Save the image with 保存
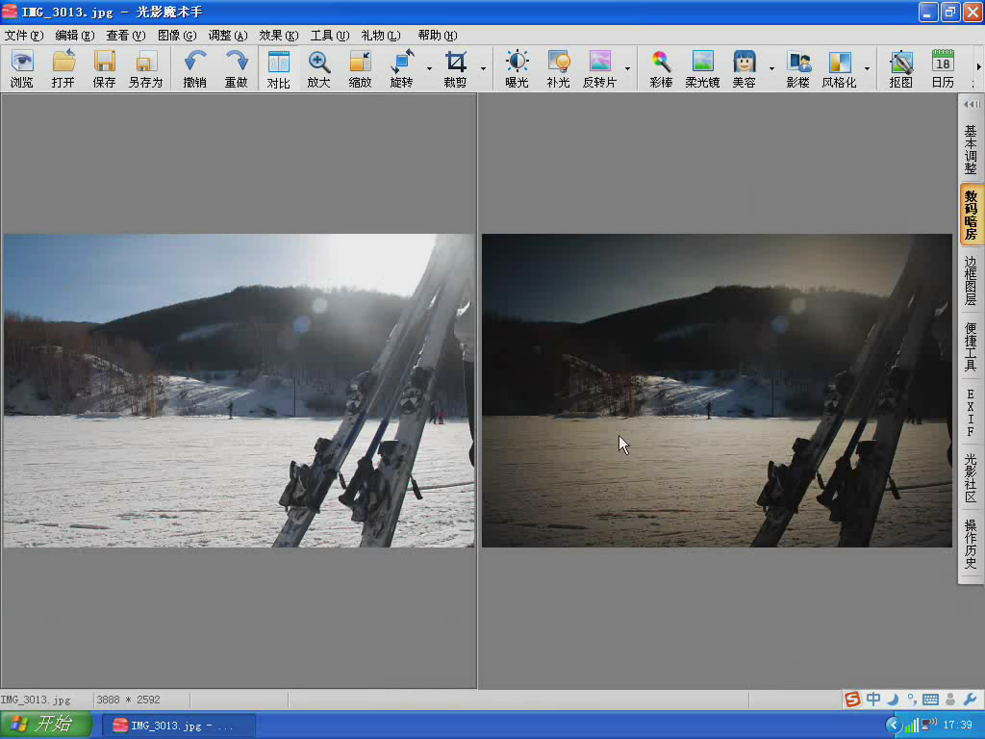 click(x=104, y=68)
